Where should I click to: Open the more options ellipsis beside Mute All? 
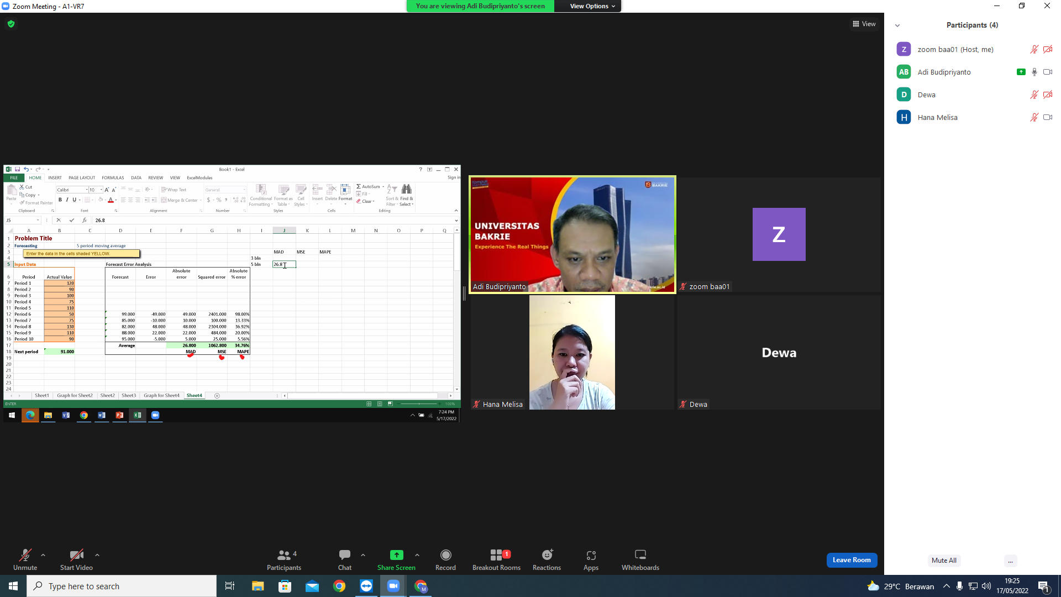tap(1010, 561)
